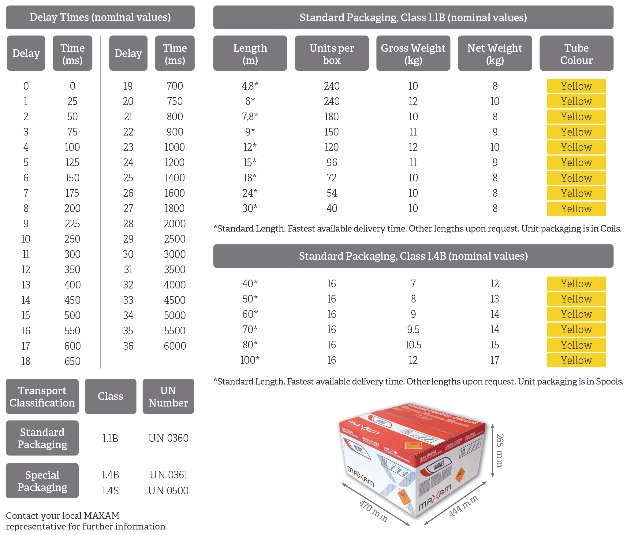Click the Class header box
Viewport: 627px width, 535px height.
110,396
